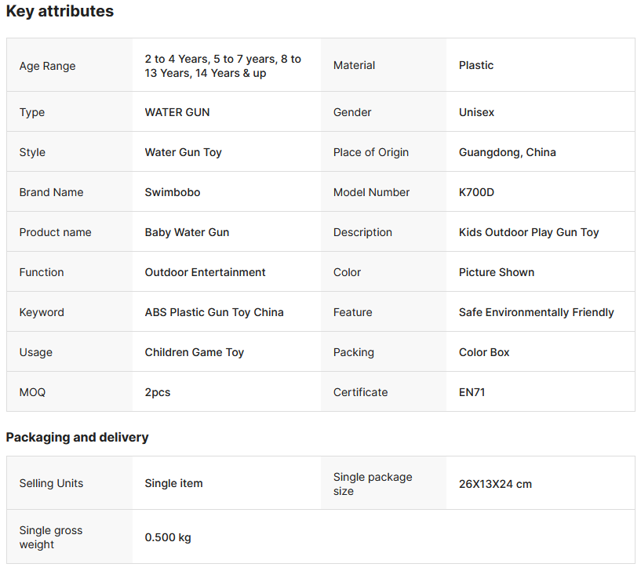The image size is (641, 571).
Task: Click the Guangdong, China origin value
Action: click(x=507, y=152)
